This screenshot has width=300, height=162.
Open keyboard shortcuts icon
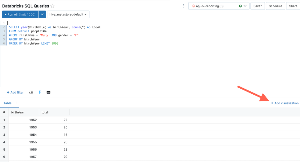pyautogui.click(x=48, y=93)
